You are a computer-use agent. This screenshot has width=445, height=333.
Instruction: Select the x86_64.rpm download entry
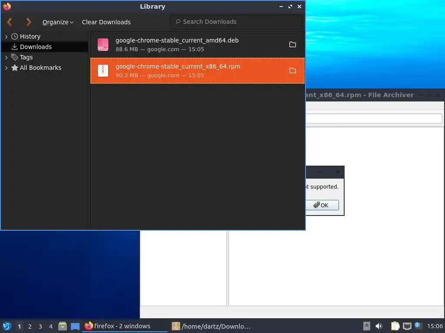tap(197, 71)
